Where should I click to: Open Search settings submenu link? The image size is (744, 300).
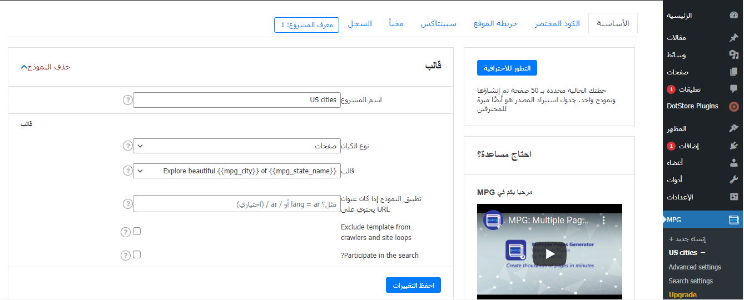click(x=691, y=281)
